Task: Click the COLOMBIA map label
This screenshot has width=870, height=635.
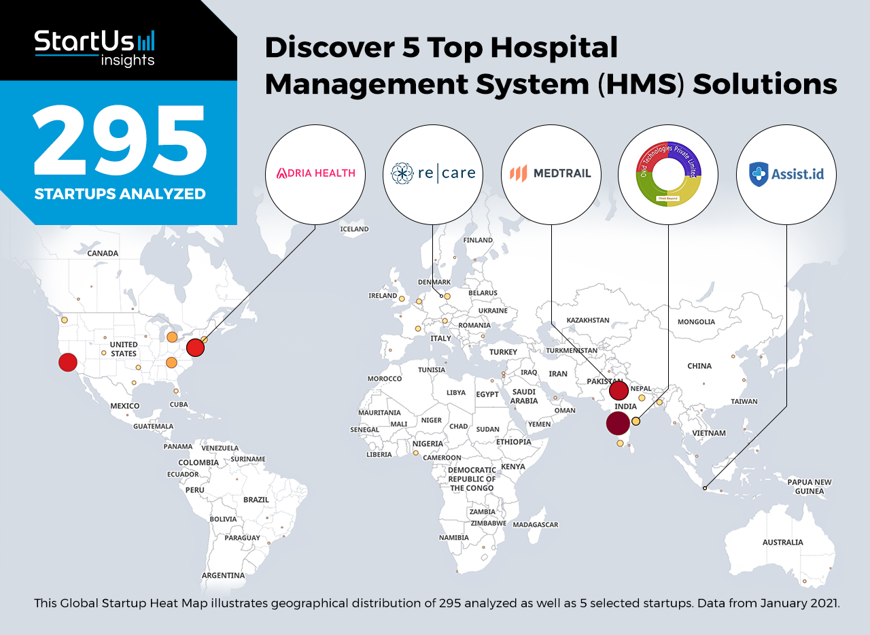Action: [198, 462]
